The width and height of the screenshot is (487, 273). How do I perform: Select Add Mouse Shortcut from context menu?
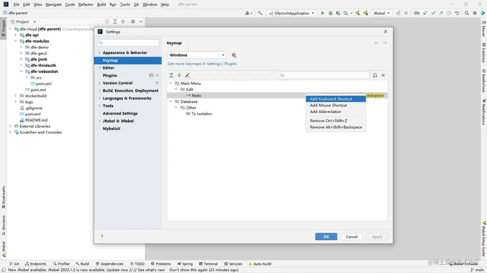pyautogui.click(x=336, y=105)
